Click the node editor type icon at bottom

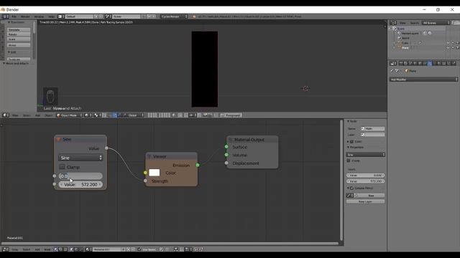point(5,249)
